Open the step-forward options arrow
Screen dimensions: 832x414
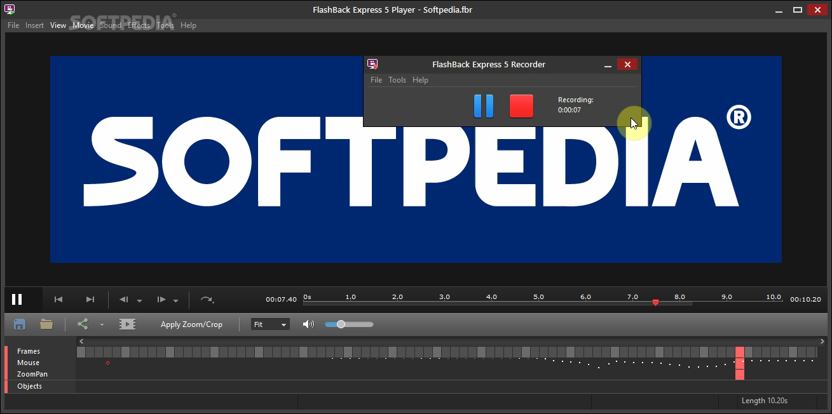[x=176, y=301]
